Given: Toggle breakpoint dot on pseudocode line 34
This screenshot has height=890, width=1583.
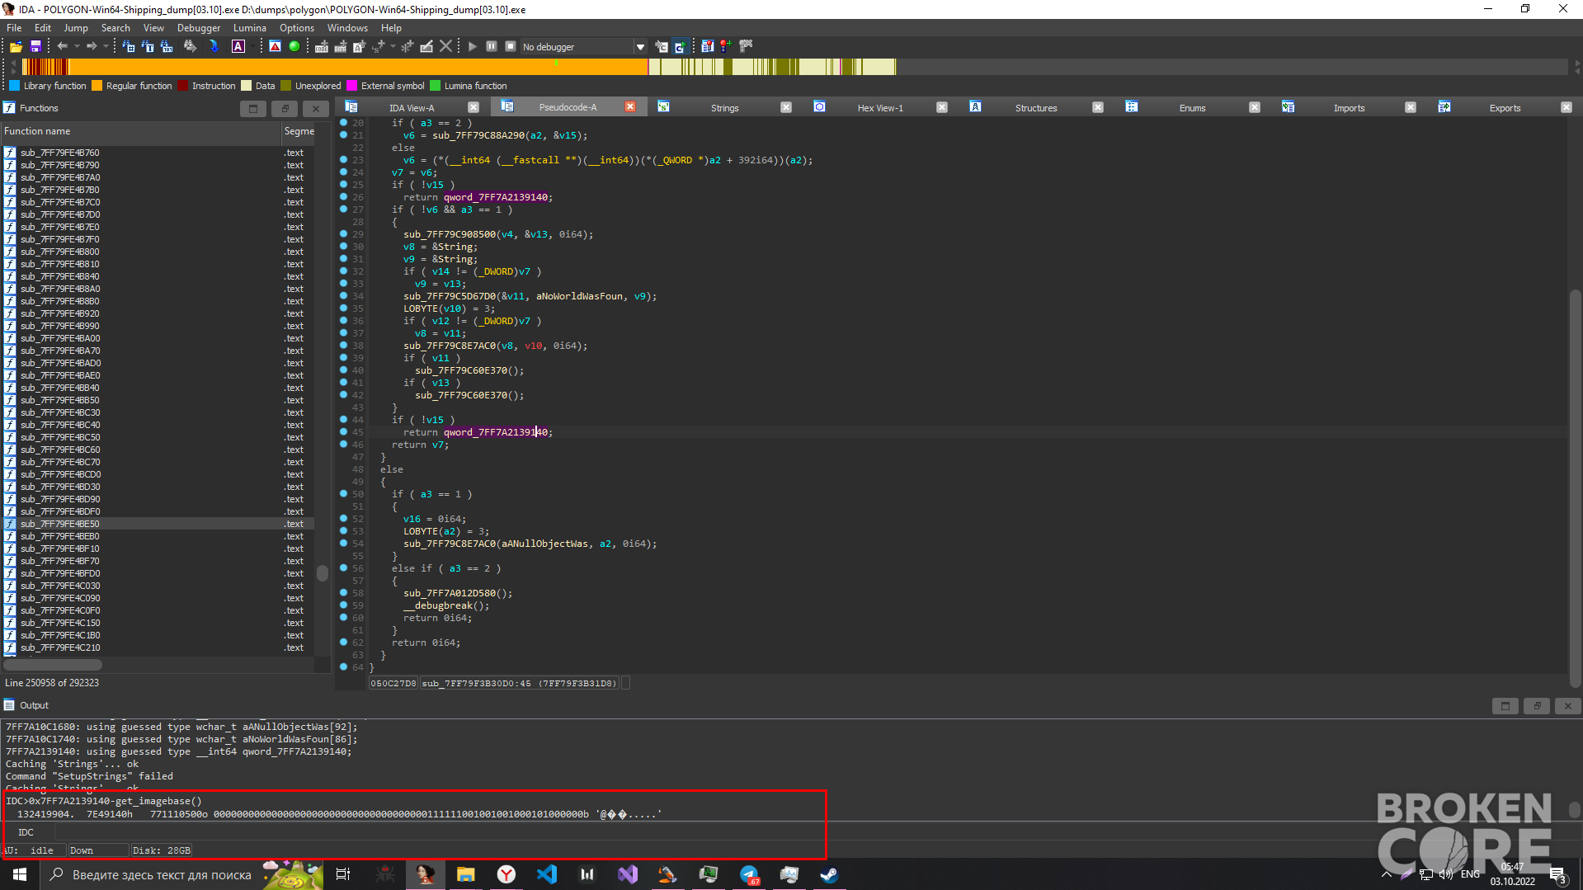Looking at the screenshot, I should click(x=344, y=296).
